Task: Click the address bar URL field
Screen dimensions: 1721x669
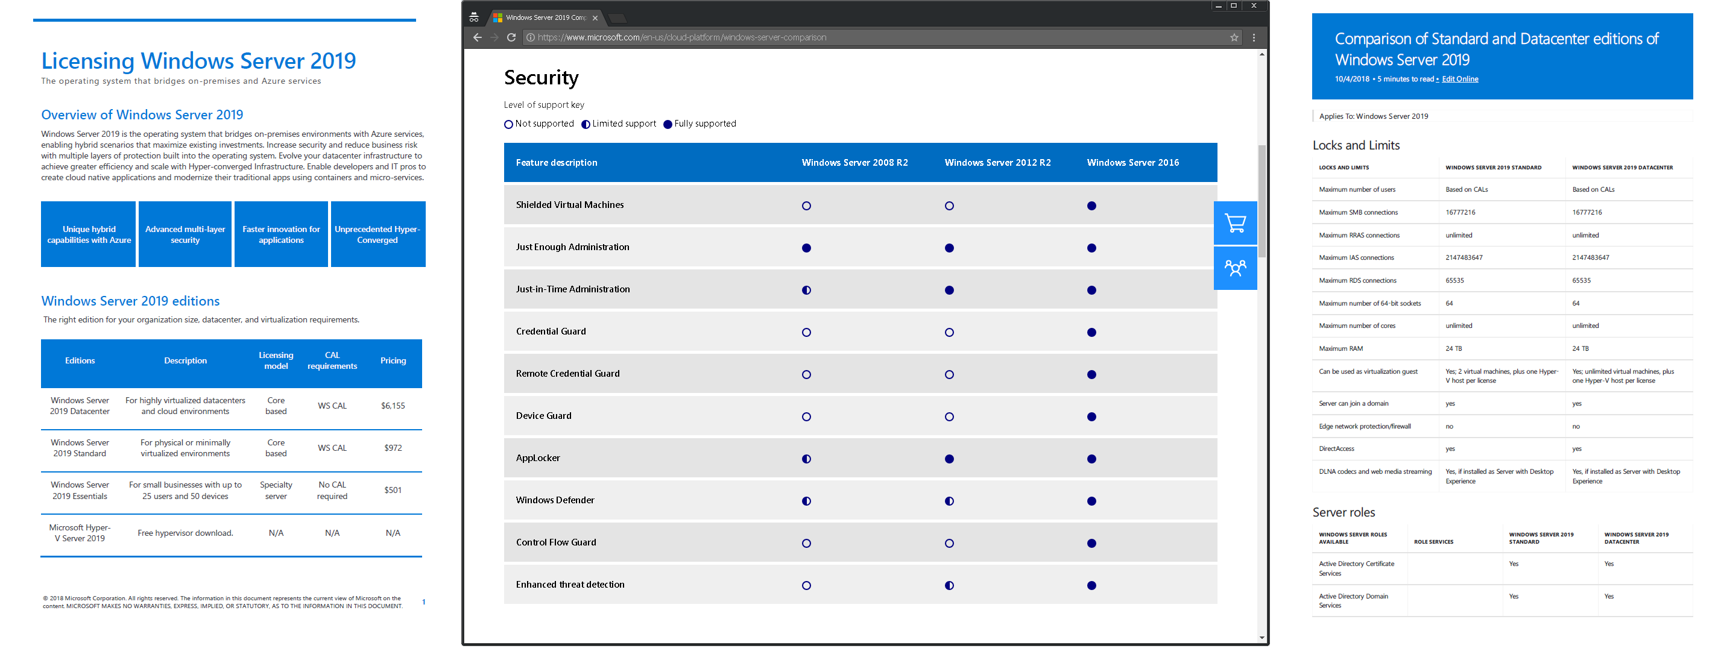Action: pyautogui.click(x=681, y=37)
